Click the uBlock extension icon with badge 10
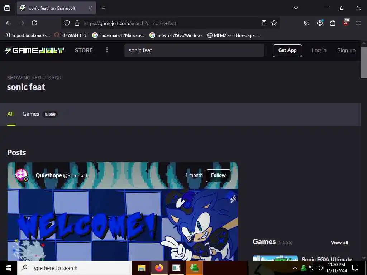The height and width of the screenshot is (275, 367). coord(346,23)
